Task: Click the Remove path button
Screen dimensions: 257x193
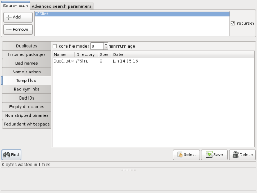Action: 18,30
